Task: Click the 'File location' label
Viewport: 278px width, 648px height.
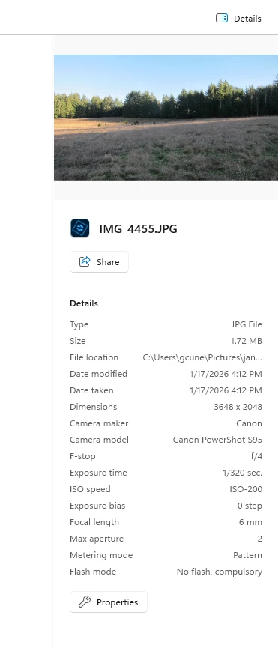Action: point(94,357)
